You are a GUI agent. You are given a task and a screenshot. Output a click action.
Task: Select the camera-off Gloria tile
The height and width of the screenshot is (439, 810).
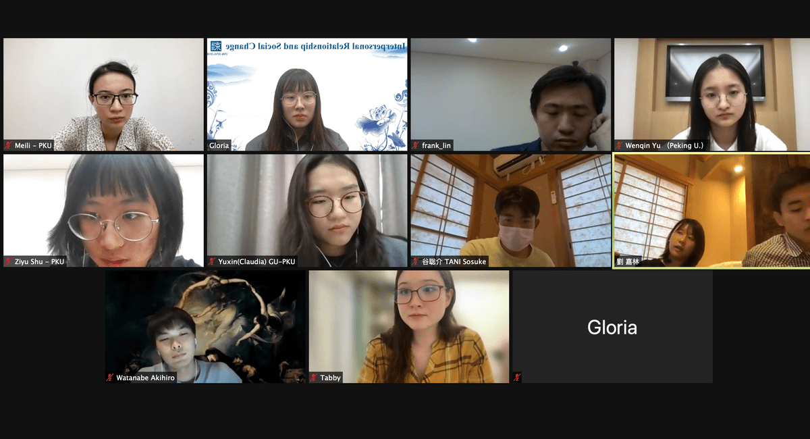[x=612, y=327]
